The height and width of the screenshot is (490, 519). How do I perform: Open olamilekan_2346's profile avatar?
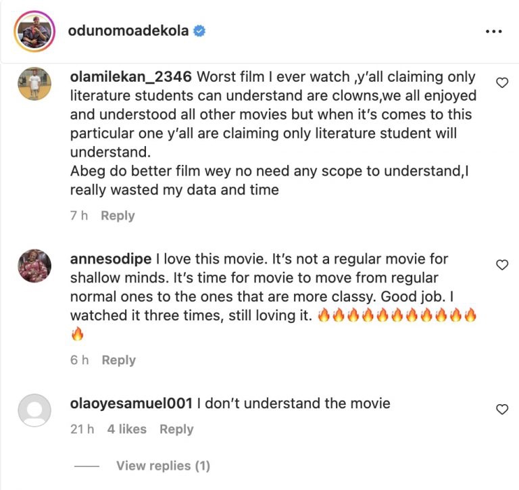tap(34, 84)
